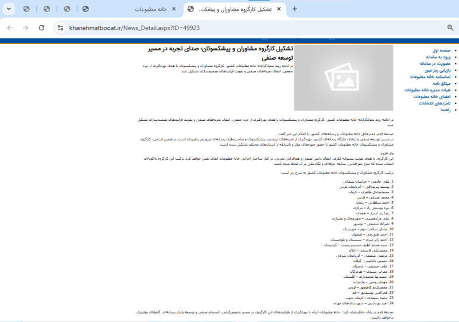Open the بازیابی رمز عبور link

[438, 70]
